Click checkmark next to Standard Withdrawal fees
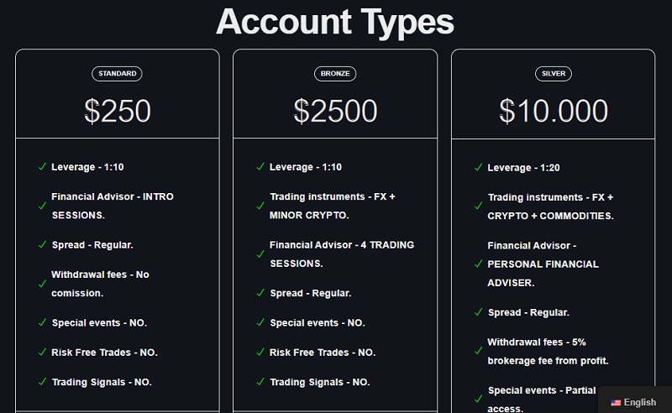The image size is (672, 413). pos(42,284)
